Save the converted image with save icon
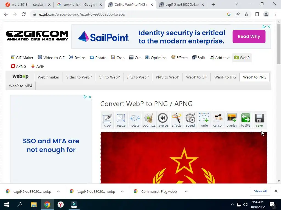 point(259,120)
